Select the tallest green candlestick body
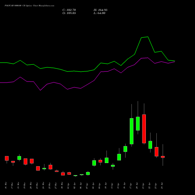The image size is (195, 195). [131, 131]
